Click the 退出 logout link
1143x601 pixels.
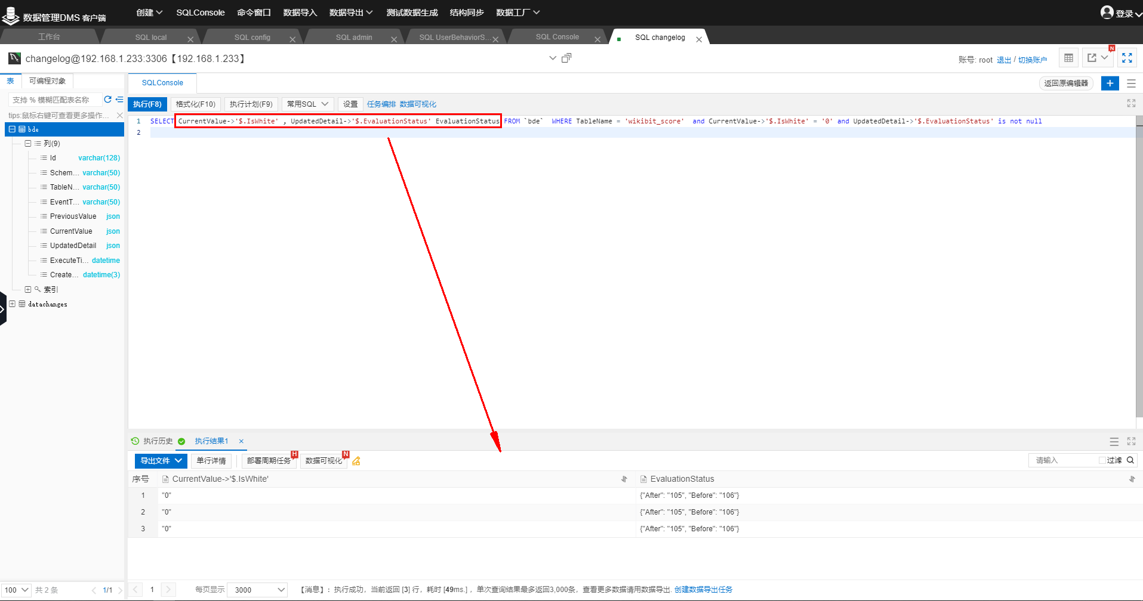point(1004,60)
